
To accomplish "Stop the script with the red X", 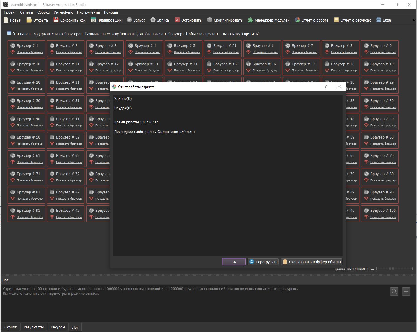I will coord(177,20).
